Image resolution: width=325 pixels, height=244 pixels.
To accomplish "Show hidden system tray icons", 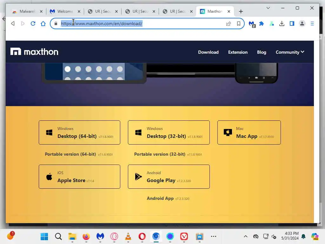I will [x=245, y=236].
